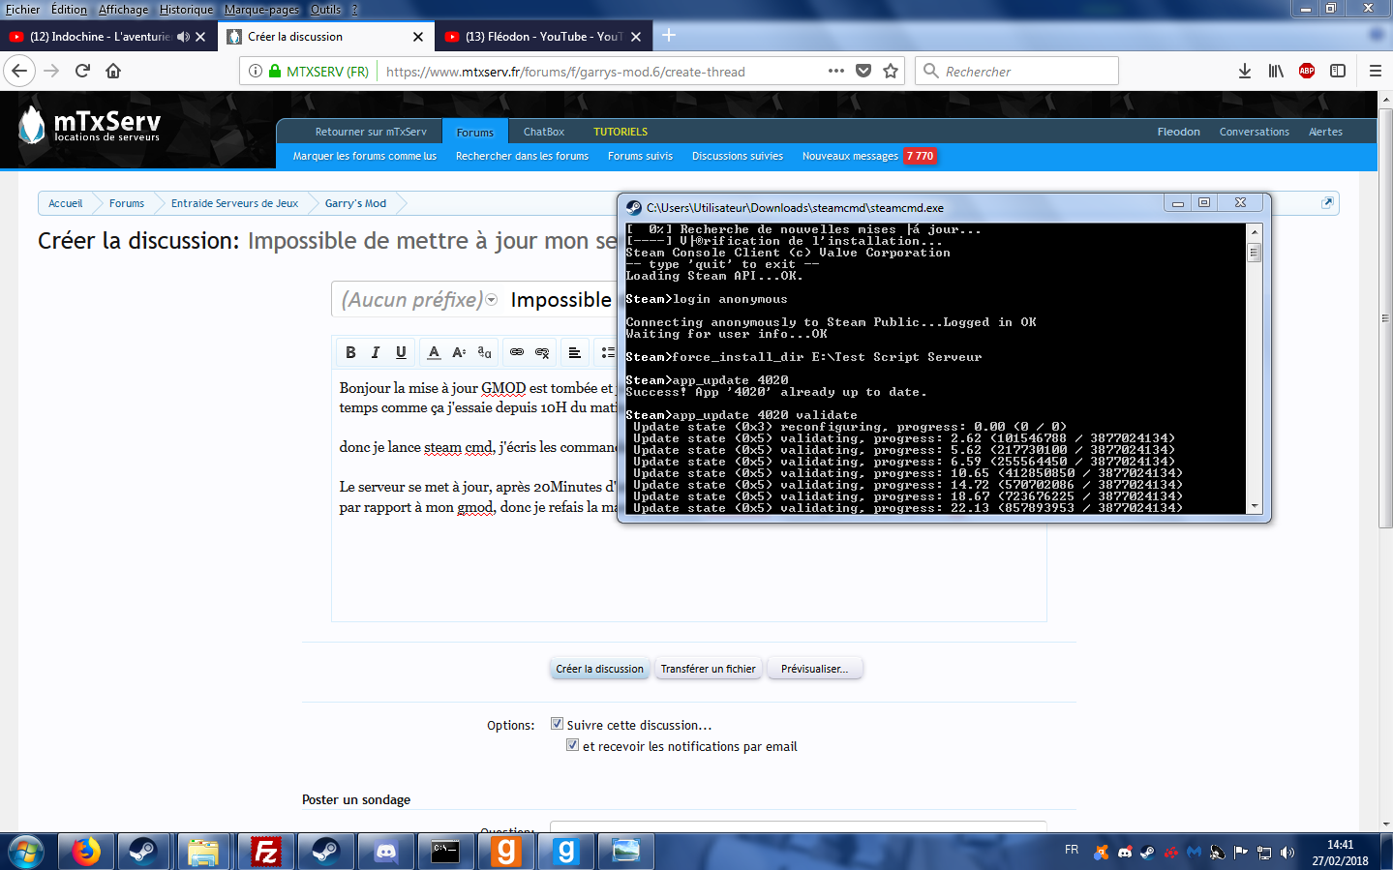
Task: Go back with Firefox back arrow
Action: click(x=19, y=71)
